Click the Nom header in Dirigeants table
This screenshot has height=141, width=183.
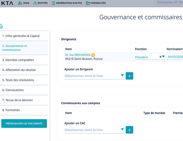[x=69, y=49]
